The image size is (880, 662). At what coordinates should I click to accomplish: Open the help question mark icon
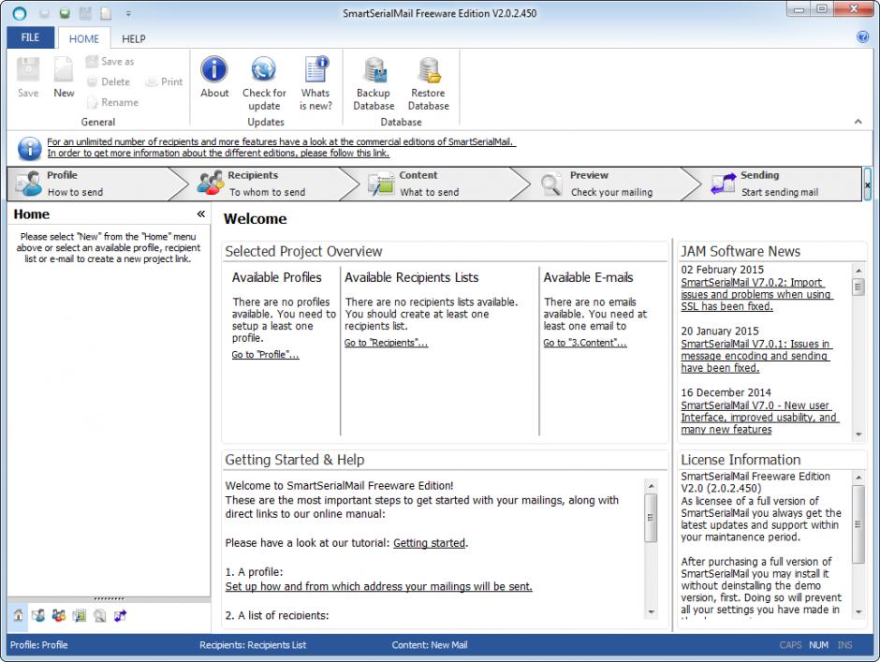pos(862,37)
